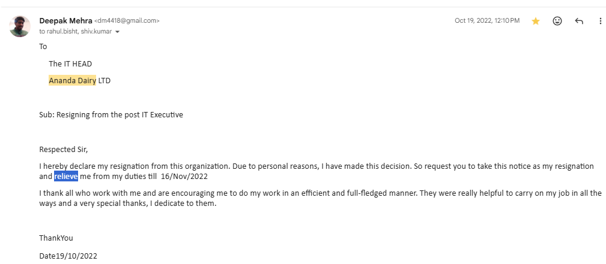Click the Reply arrow icon
This screenshot has height=264, width=606.
[579, 21]
